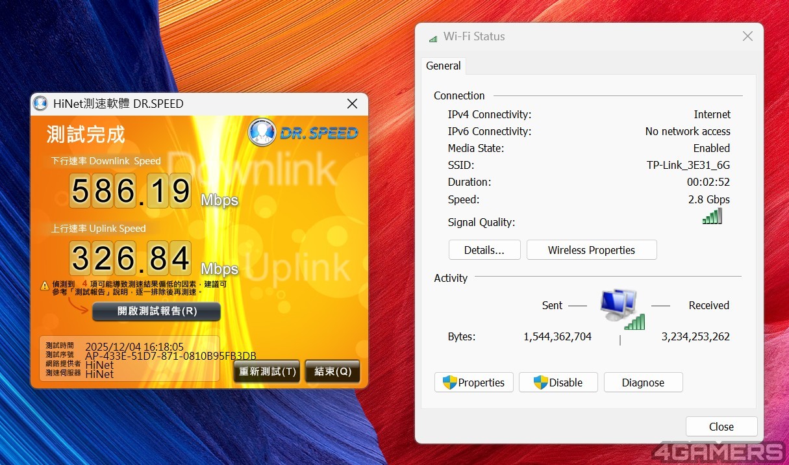Open the test report 開啟測試報告(R)
The height and width of the screenshot is (465, 789).
[157, 312]
